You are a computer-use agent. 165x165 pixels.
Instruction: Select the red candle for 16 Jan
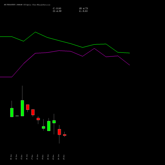pyautogui.click(x=28, y=107)
